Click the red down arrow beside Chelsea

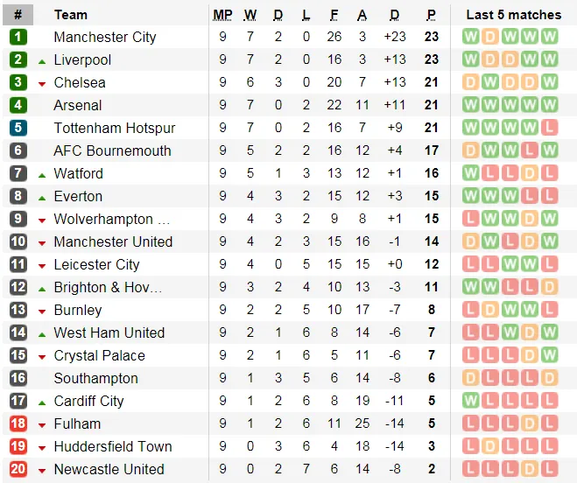tap(42, 83)
